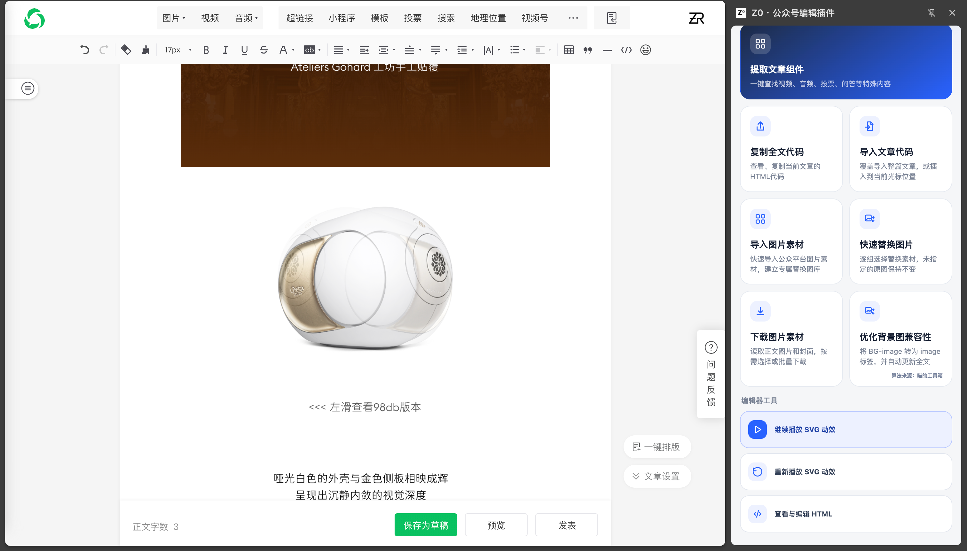Click the blockquote icon
This screenshot has height=551, width=967.
tap(588, 50)
